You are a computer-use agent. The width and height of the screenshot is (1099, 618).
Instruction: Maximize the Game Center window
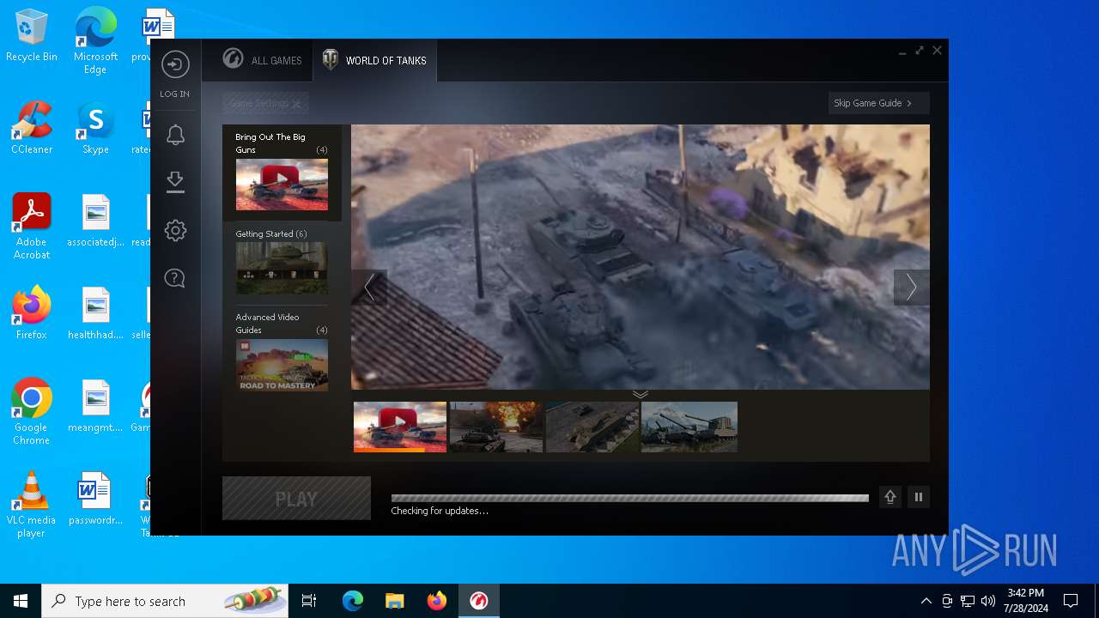[920, 51]
